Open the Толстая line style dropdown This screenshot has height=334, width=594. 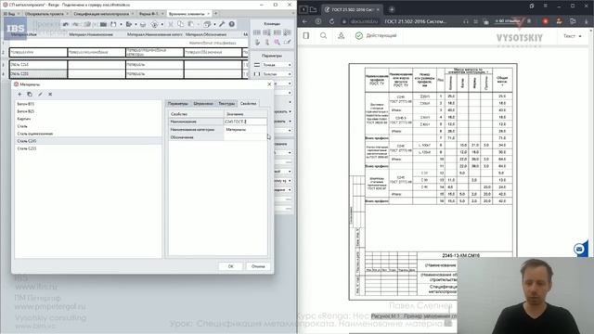[277, 74]
